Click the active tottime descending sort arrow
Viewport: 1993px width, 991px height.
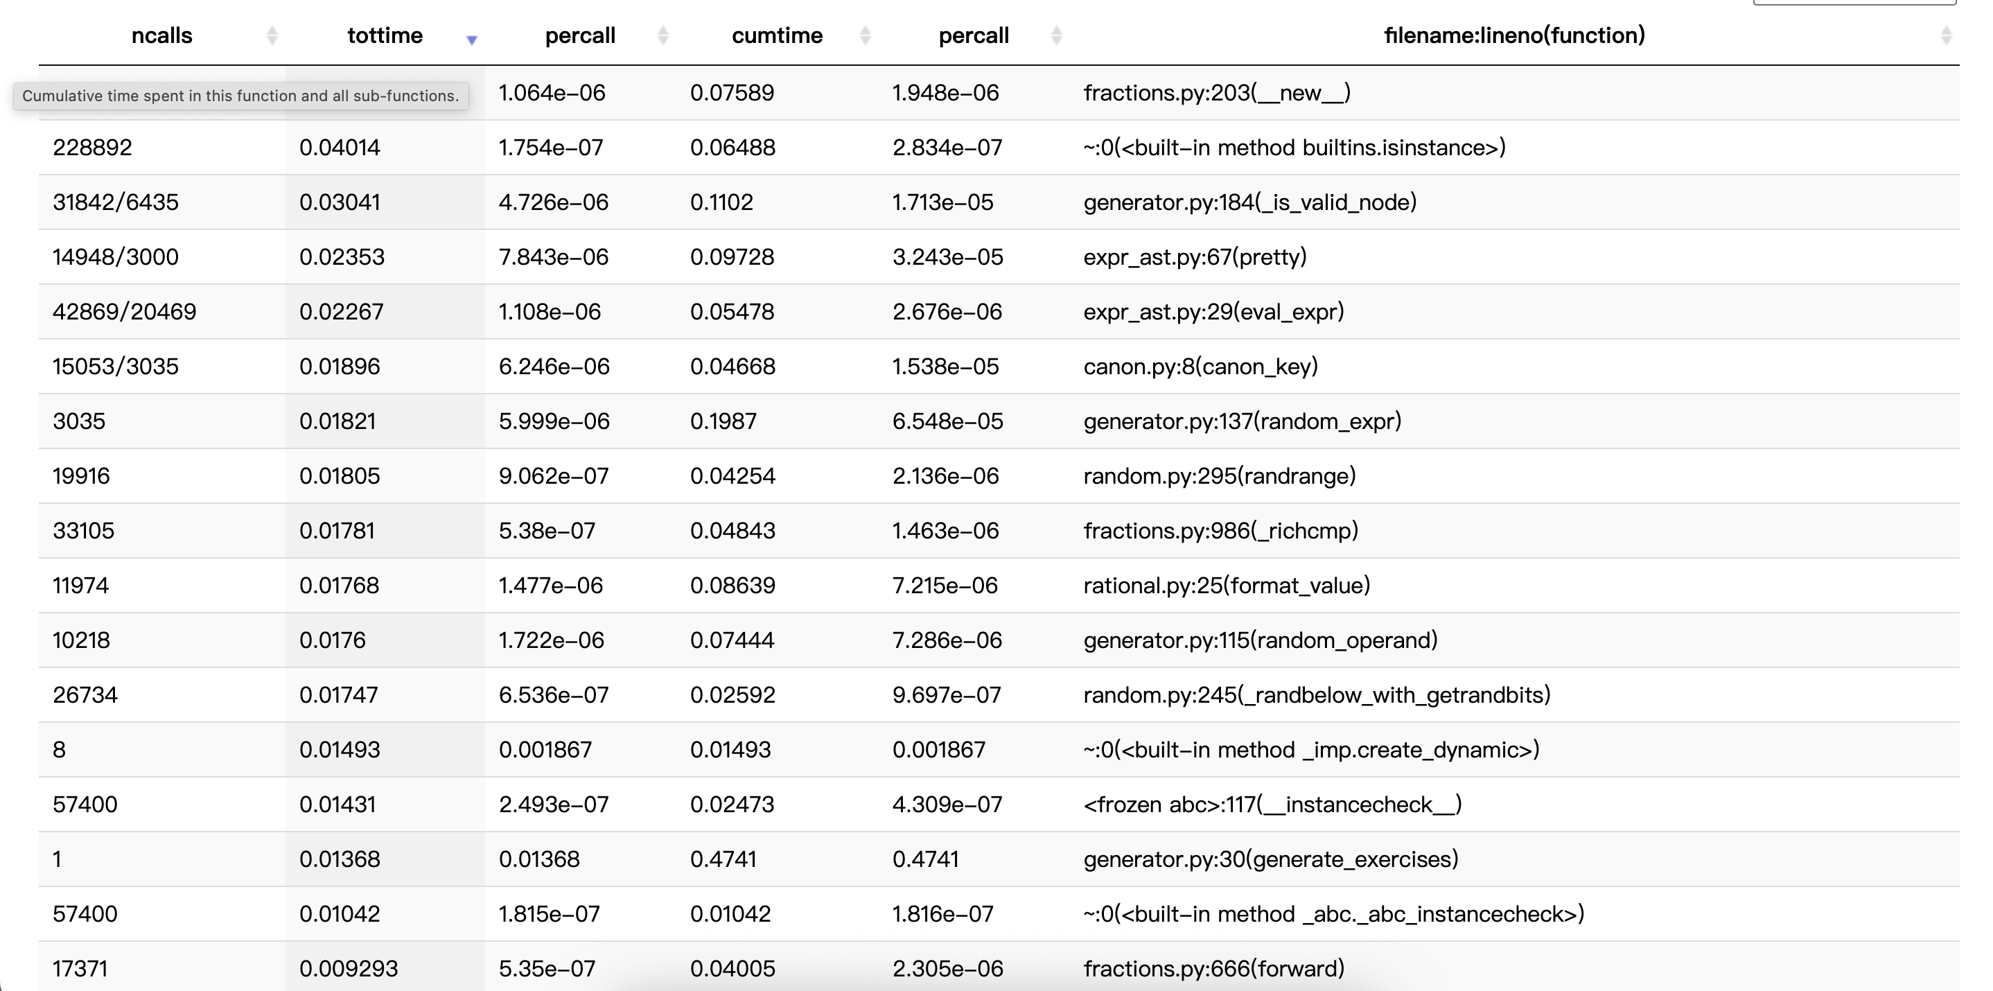point(471,39)
